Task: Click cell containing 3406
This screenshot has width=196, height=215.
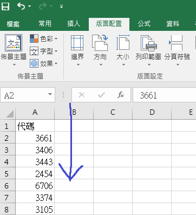Action: tap(35, 149)
